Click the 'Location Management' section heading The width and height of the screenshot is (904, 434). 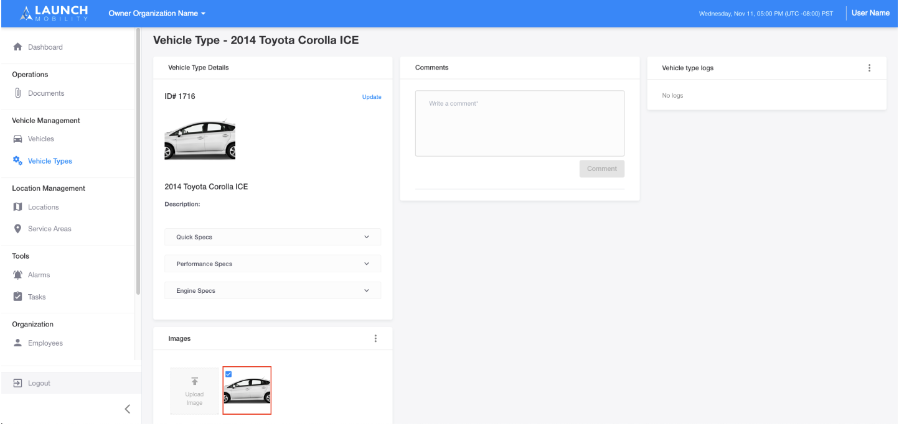coord(49,188)
